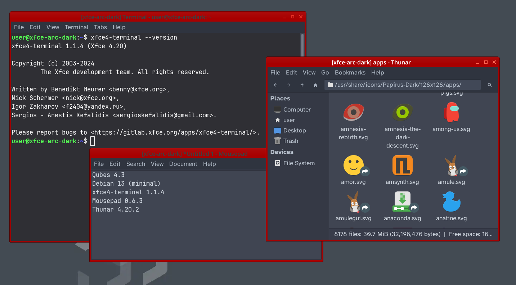
Task: Open Mousepad's Search menu
Action: (x=135, y=164)
